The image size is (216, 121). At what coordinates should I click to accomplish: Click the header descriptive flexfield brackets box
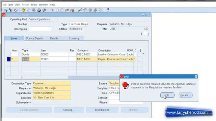point(145,34)
